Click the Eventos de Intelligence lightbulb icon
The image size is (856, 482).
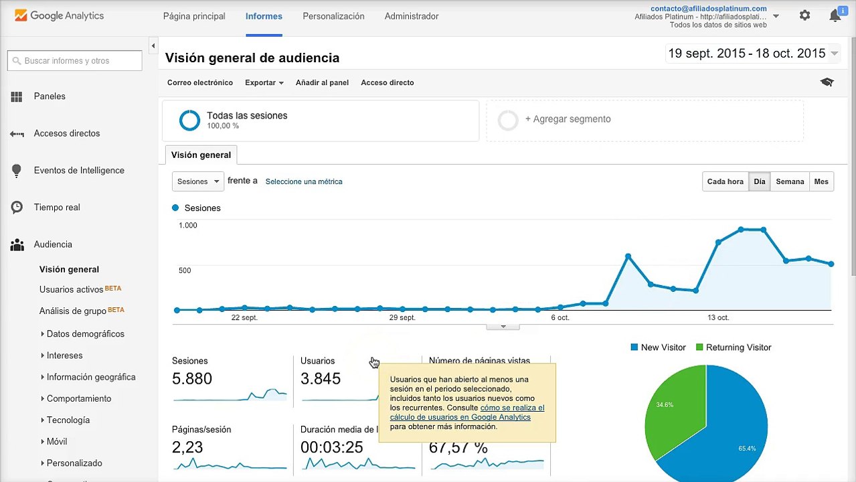(17, 171)
